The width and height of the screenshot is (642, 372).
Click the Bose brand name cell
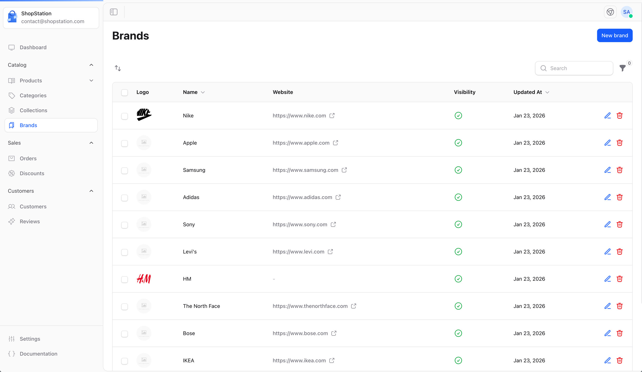(x=189, y=333)
